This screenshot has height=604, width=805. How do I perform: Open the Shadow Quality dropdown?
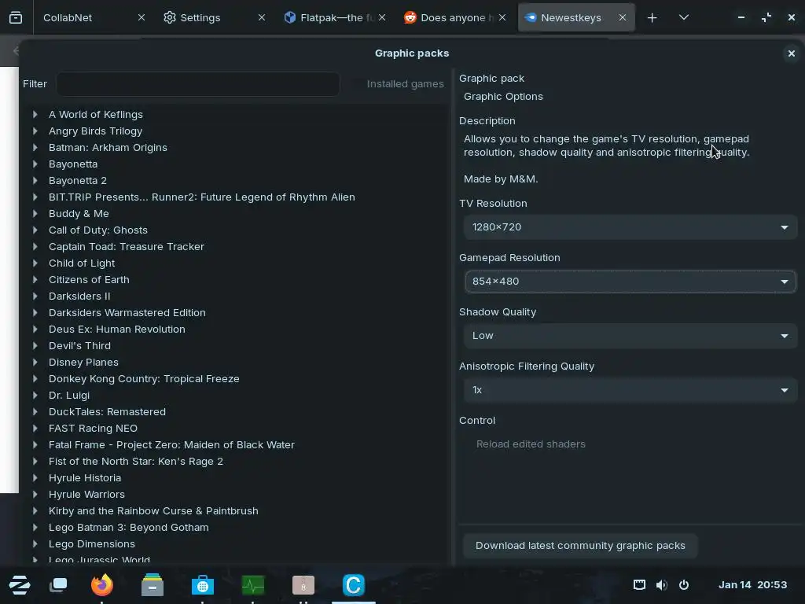(630, 336)
